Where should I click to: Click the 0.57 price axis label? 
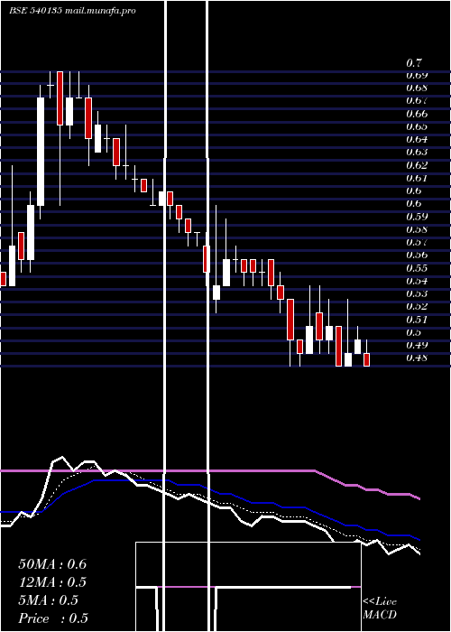click(417, 243)
